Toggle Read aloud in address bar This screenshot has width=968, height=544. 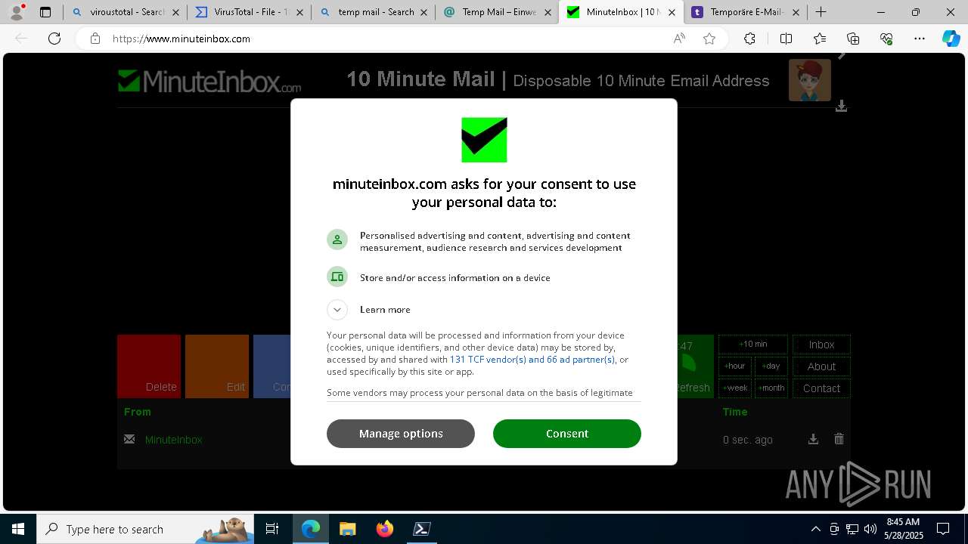click(679, 39)
